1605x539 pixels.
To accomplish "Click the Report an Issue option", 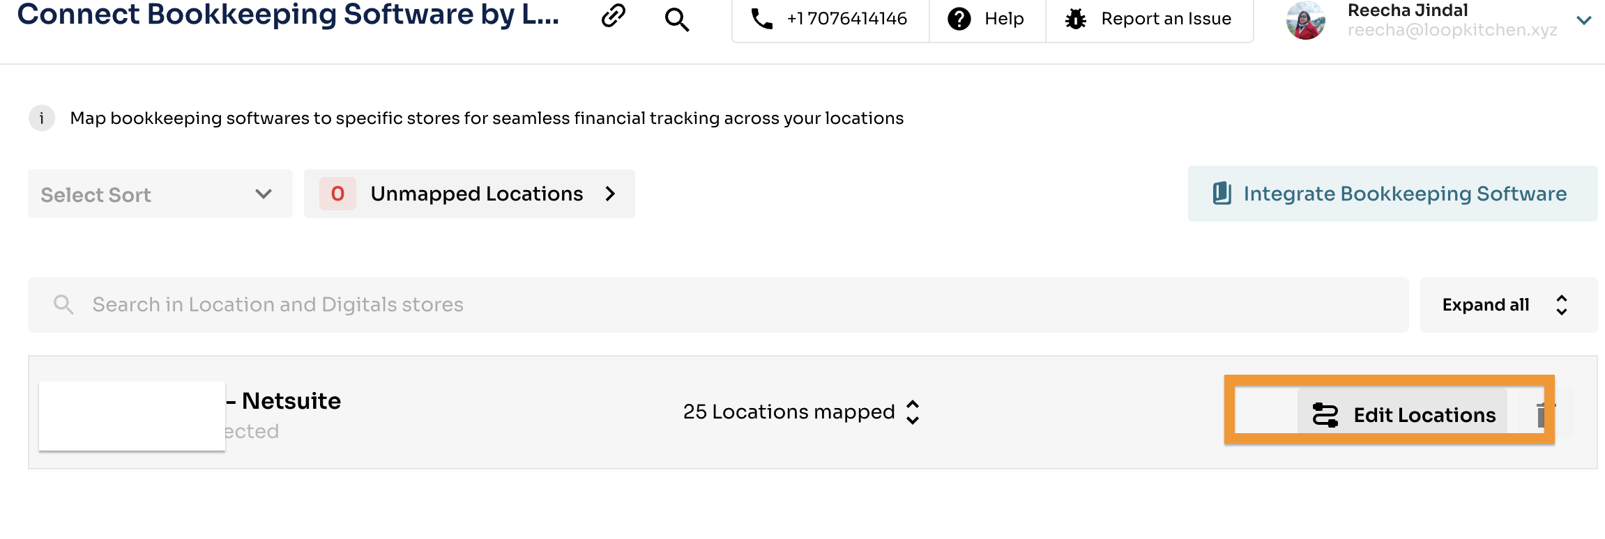I will pos(1166,19).
